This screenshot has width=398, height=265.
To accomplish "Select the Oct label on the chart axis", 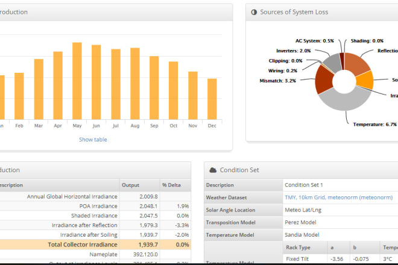I will pyautogui.click(x=173, y=125).
